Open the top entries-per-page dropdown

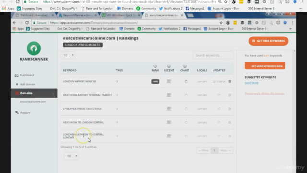tap(68, 55)
